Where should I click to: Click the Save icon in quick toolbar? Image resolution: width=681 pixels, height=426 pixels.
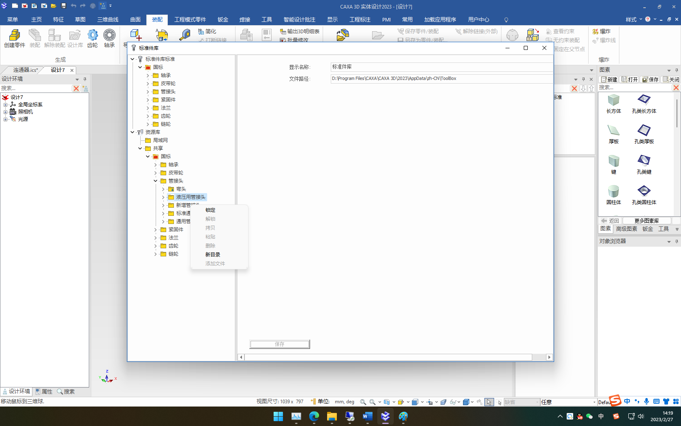(x=64, y=6)
